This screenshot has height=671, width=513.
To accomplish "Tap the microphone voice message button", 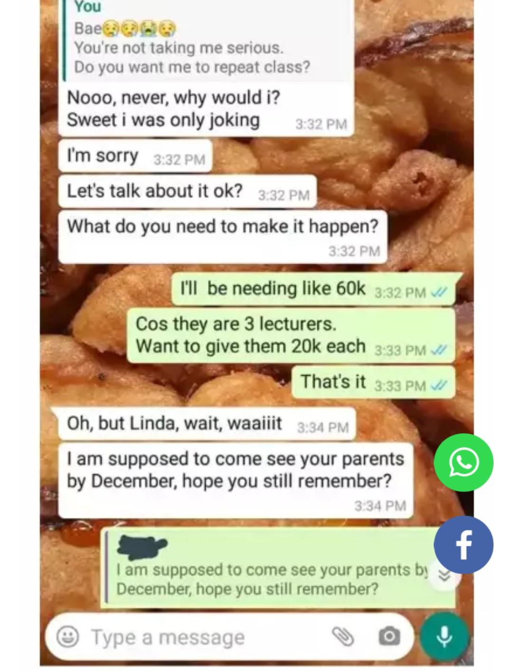I will coord(444,637).
